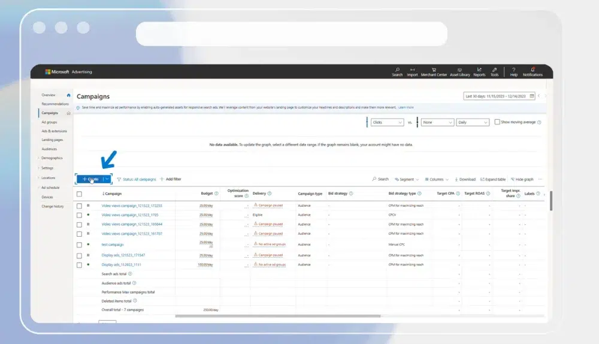This screenshot has height=344, width=599.
Task: Click the Search ads total info icon
Action: tap(130, 274)
